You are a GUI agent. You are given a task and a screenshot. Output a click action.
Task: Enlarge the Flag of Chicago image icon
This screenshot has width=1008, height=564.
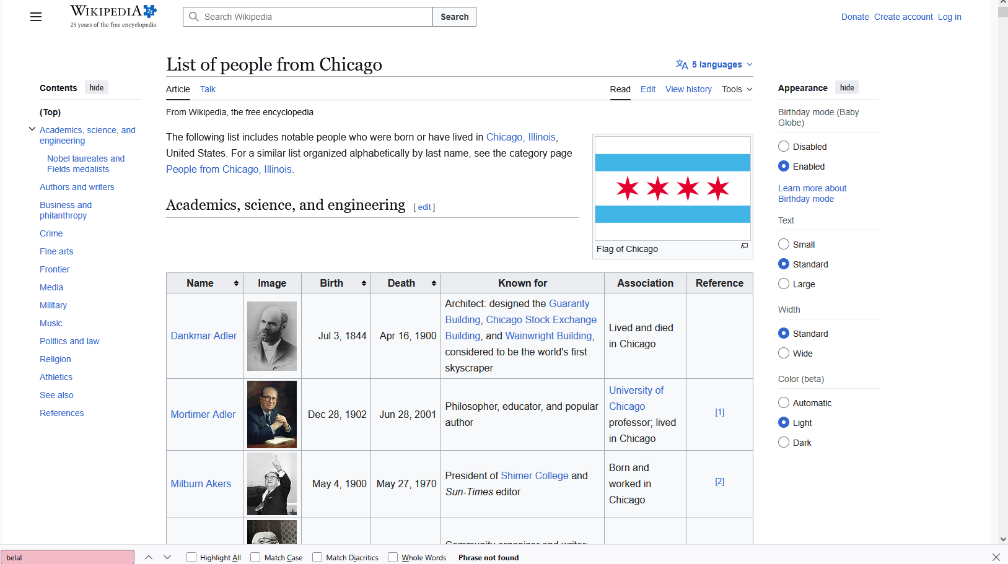[x=744, y=246]
